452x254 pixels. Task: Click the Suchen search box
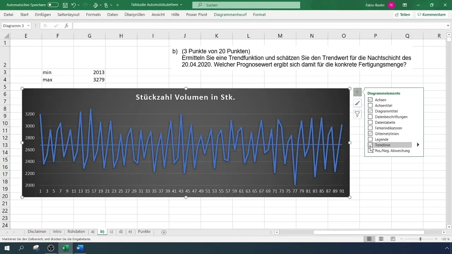(246, 5)
